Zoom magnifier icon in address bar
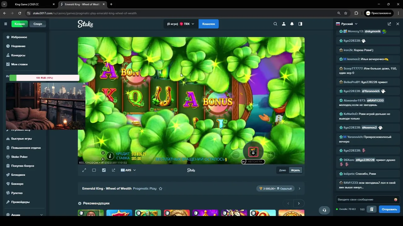This screenshot has width=403, height=226. click(339, 13)
